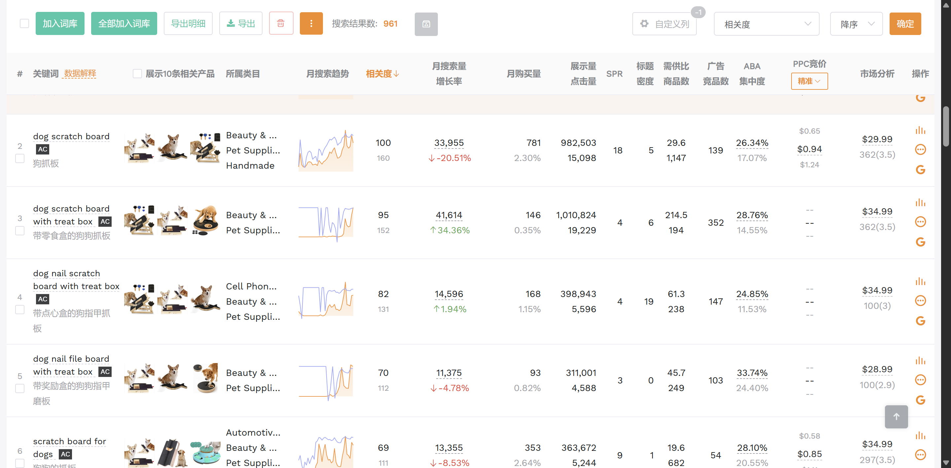Click search volume 41,614
951x468 pixels.
tap(449, 215)
